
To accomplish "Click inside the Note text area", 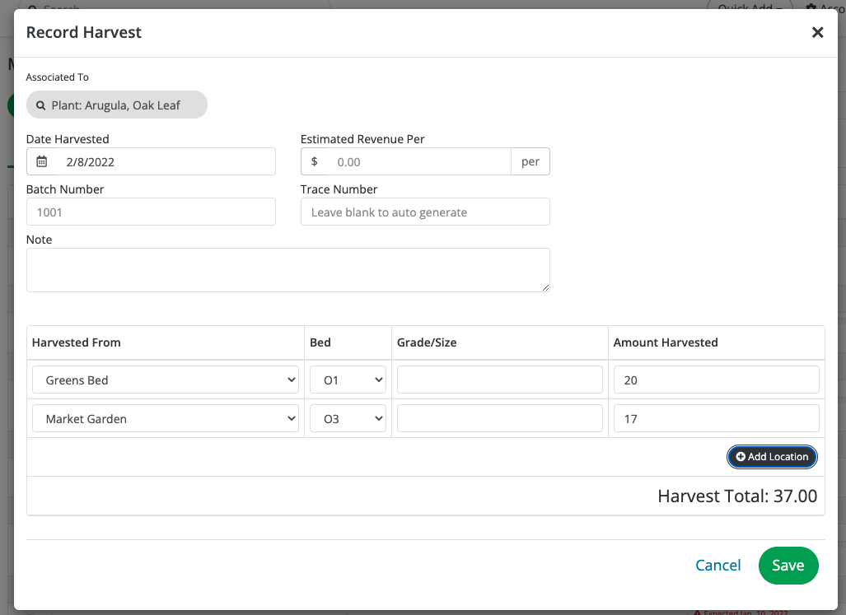I will coord(287,270).
